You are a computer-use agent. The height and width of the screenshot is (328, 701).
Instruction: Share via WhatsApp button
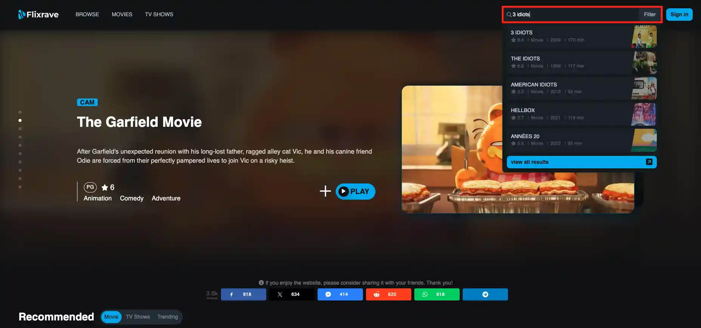(437, 294)
